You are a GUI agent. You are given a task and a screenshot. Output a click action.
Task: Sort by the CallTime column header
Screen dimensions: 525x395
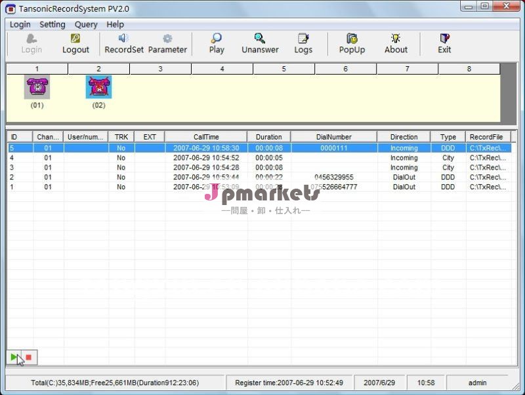(206, 137)
